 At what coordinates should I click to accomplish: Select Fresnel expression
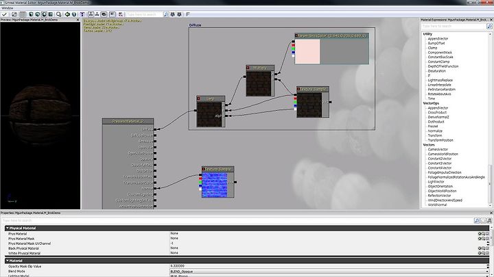pos(433,127)
